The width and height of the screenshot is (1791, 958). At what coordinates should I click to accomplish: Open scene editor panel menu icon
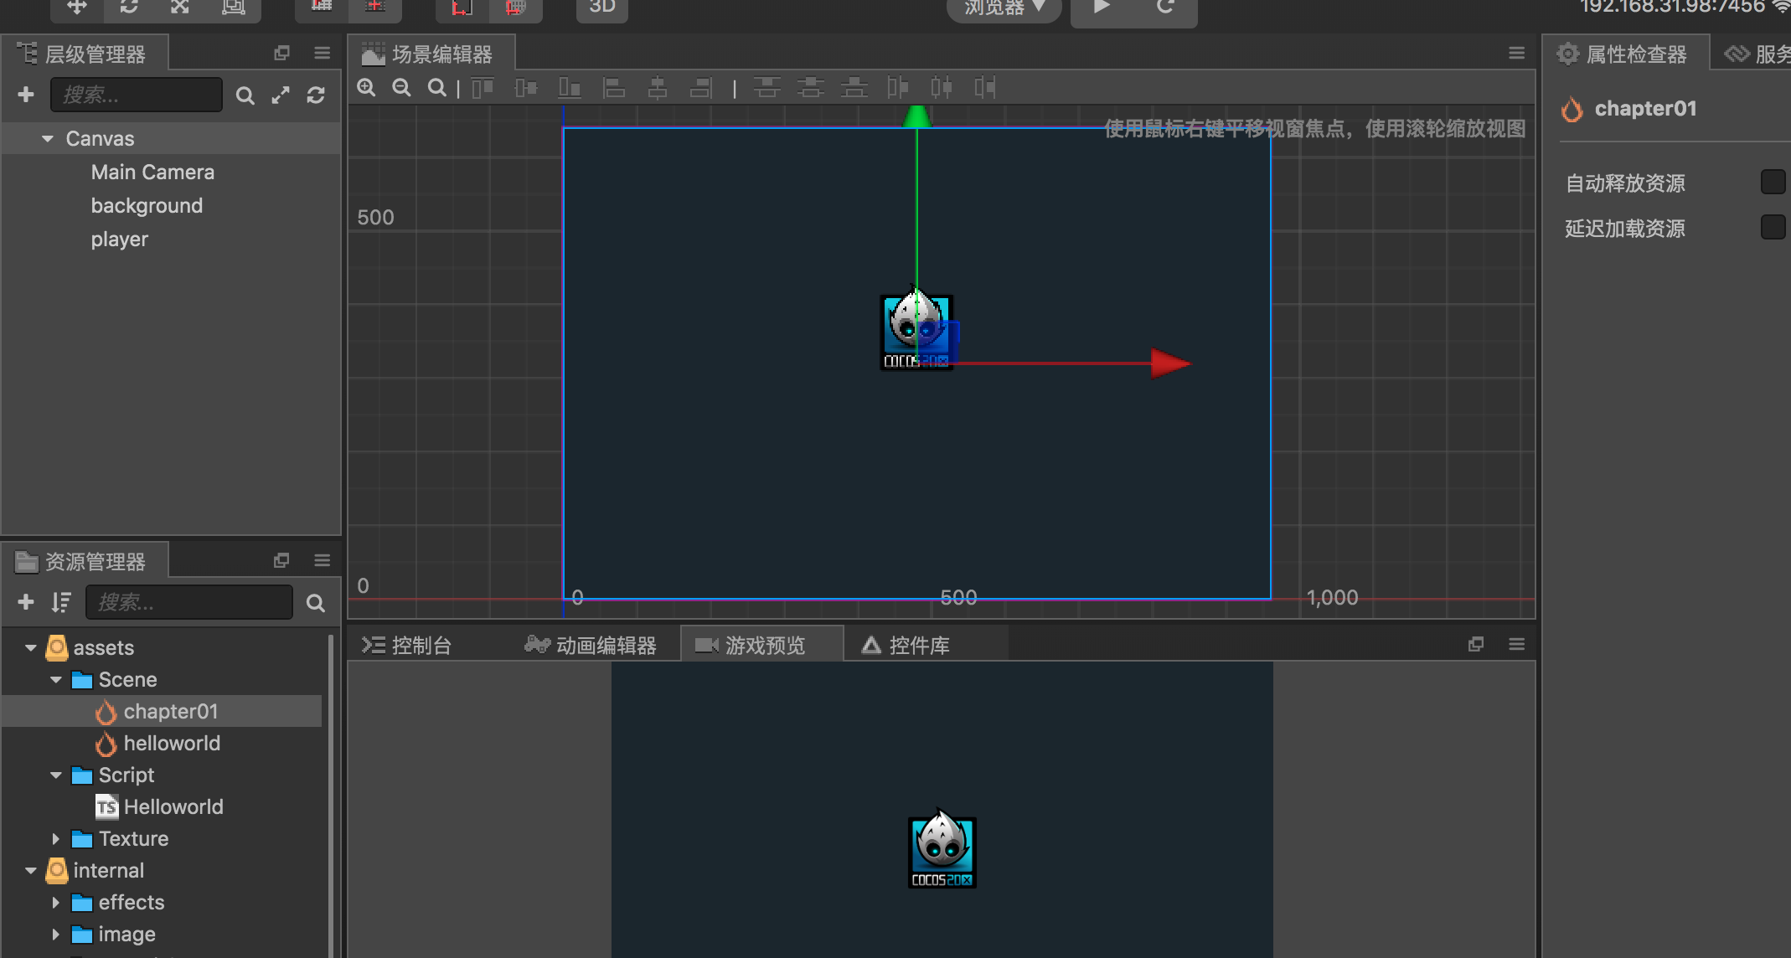[x=1516, y=54]
